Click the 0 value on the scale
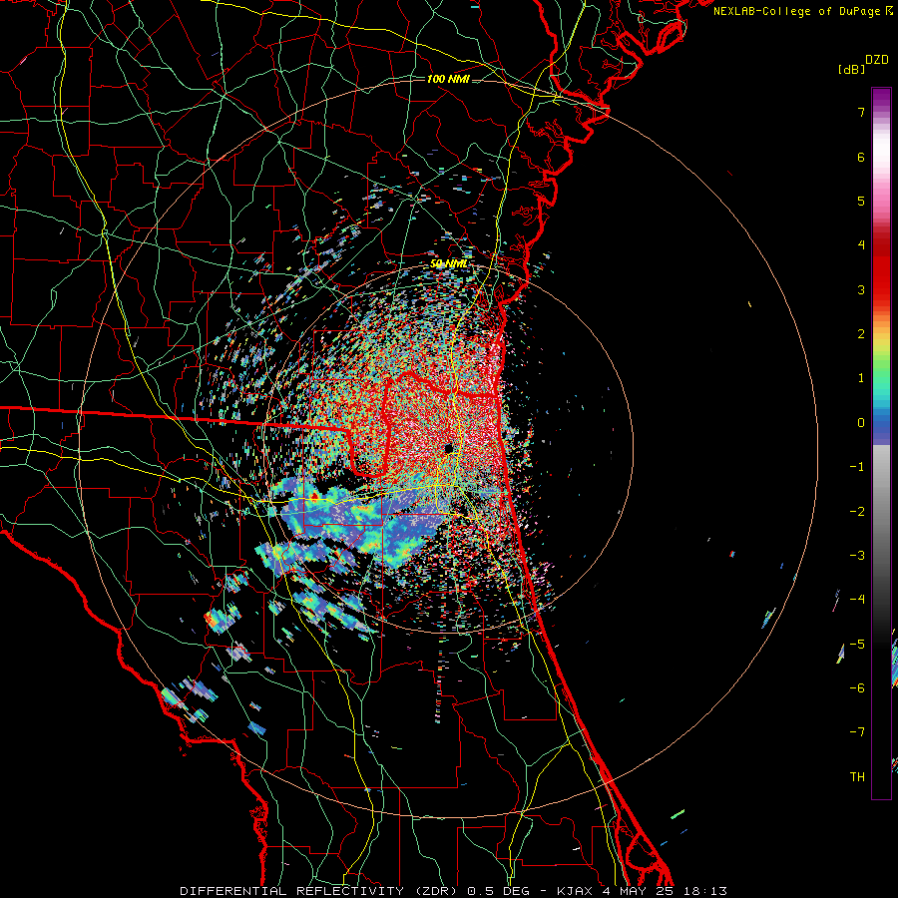The height and width of the screenshot is (898, 898). click(861, 422)
